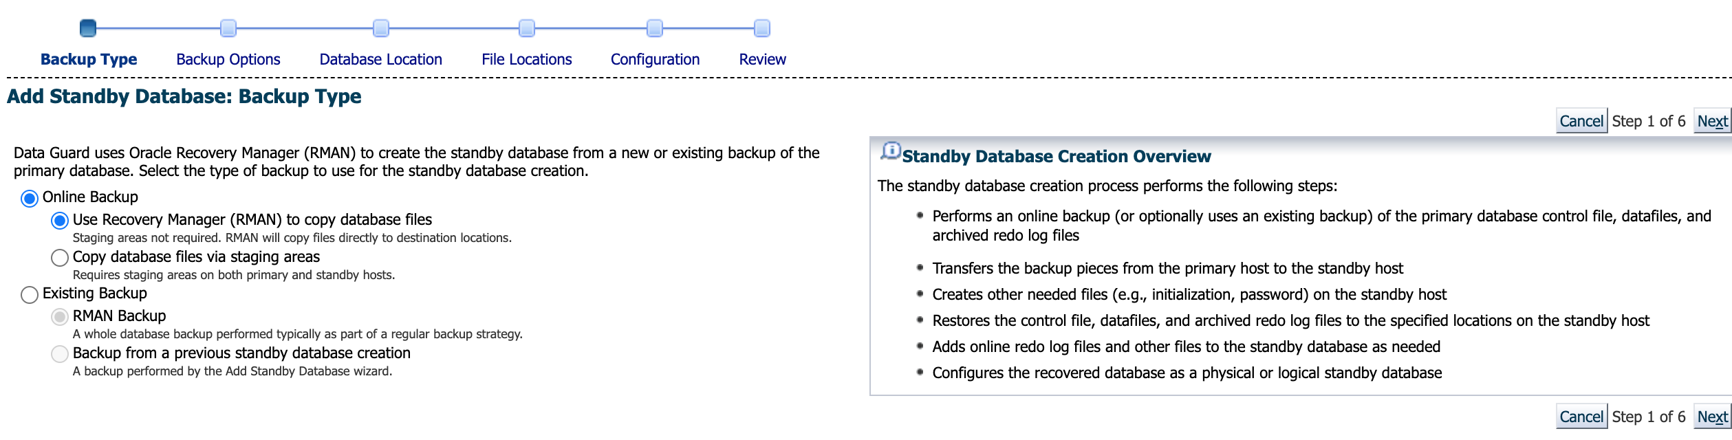Select the Existing Backup radio button

click(x=30, y=295)
